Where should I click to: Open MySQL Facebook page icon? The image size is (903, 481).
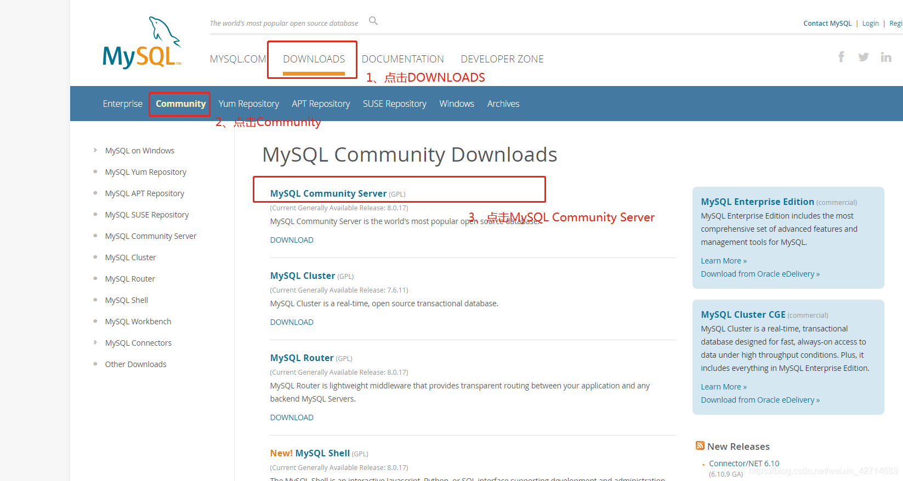(x=841, y=57)
